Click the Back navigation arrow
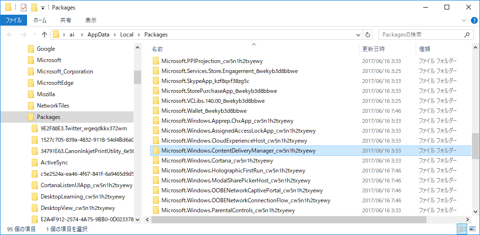The height and width of the screenshot is (235, 480). (10, 35)
